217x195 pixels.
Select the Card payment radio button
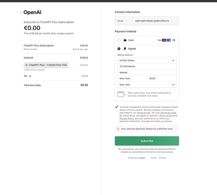[119, 40]
